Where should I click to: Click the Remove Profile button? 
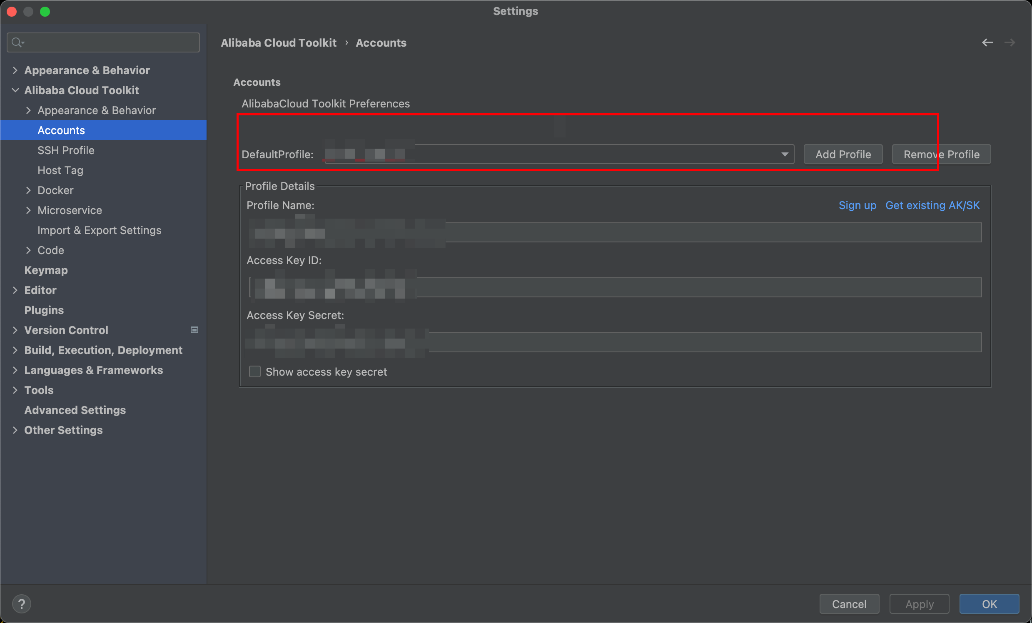[x=941, y=155]
